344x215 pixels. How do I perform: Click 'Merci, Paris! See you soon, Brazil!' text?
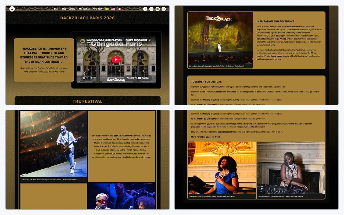(x=206, y=137)
